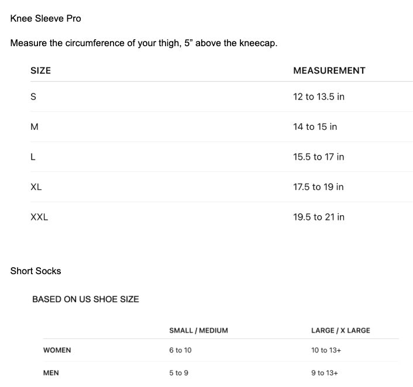Click the XL size row label
413x387 pixels.
coord(36,187)
